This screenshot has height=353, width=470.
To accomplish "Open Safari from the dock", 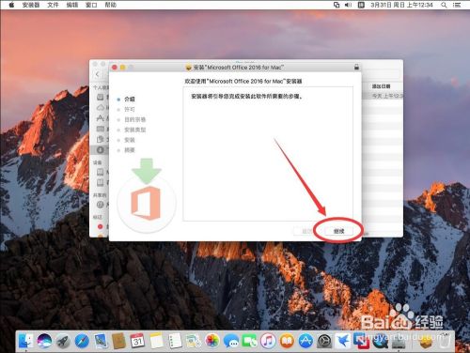I will point(82,341).
